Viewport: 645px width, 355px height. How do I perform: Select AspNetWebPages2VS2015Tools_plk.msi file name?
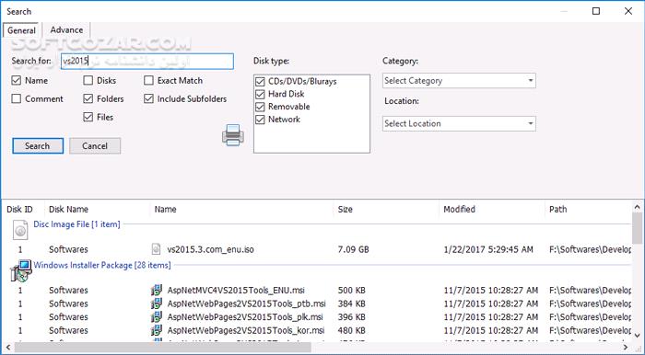pos(245,316)
